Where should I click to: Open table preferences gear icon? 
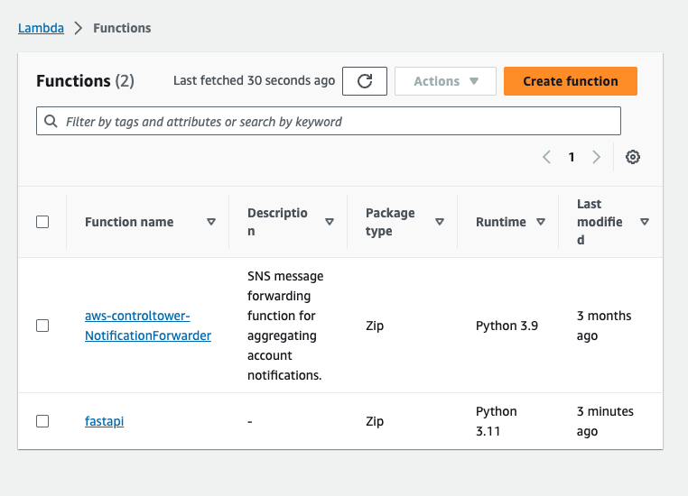point(633,157)
